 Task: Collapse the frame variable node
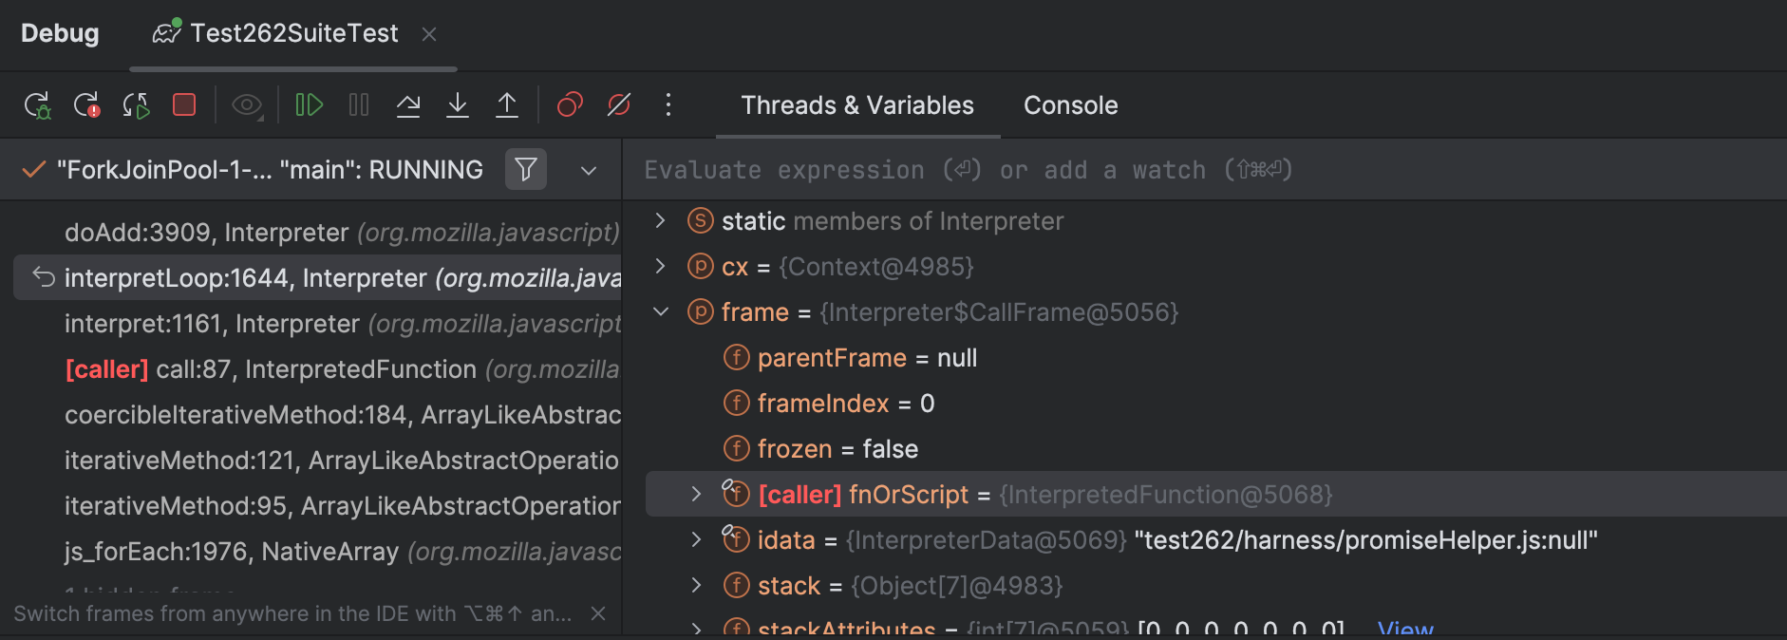661,312
